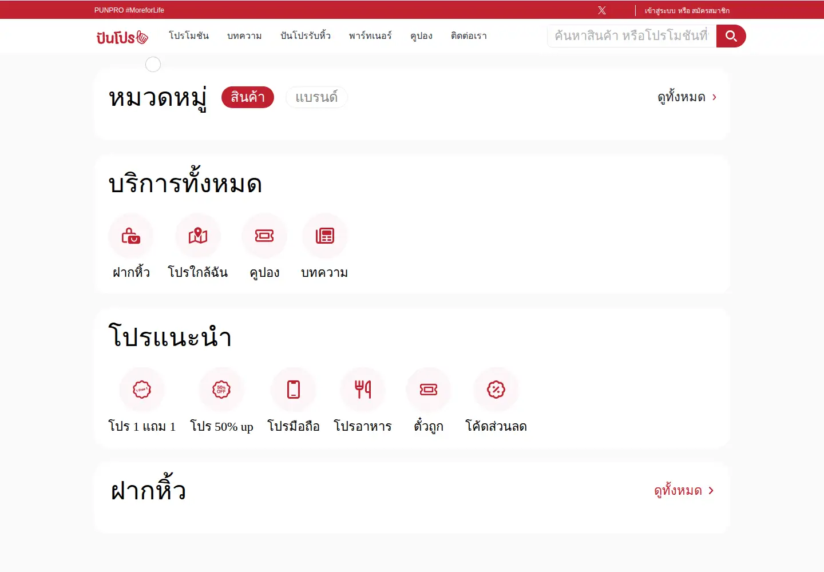824x572 pixels.
Task: Click the PUNPRO #MoreforLife text
Action: [x=129, y=10]
